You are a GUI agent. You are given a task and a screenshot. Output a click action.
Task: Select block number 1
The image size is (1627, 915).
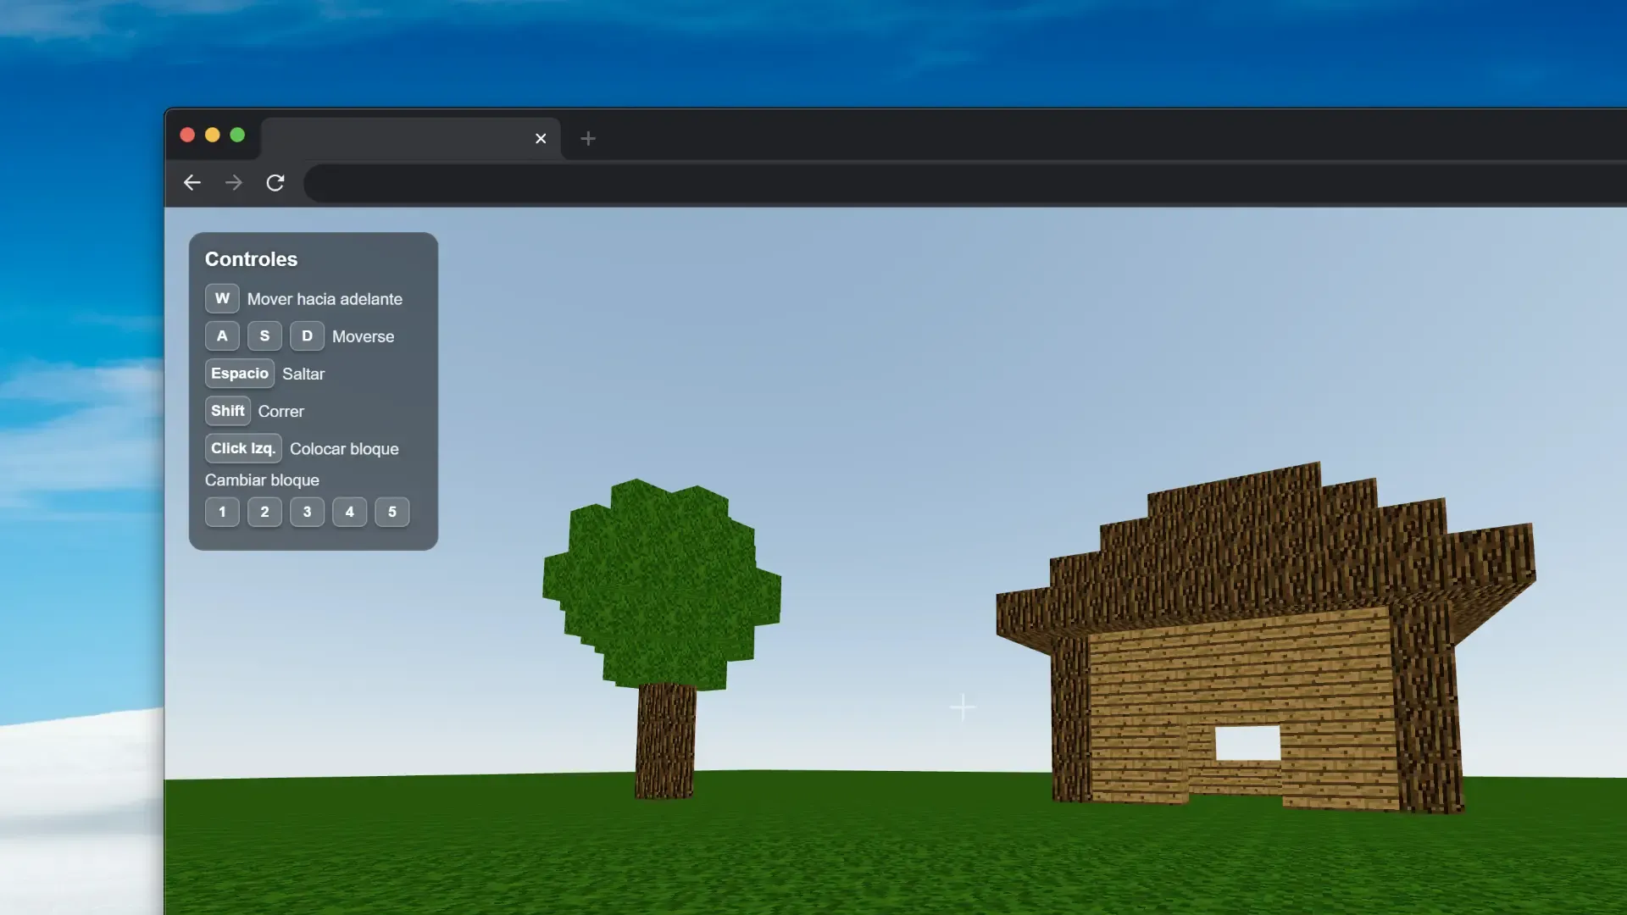222,512
